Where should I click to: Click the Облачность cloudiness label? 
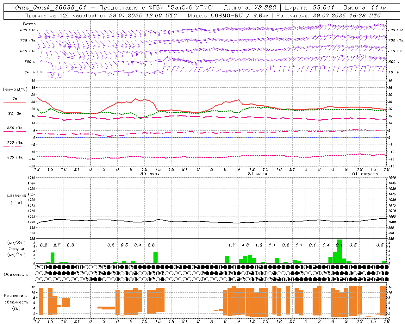click(x=16, y=274)
